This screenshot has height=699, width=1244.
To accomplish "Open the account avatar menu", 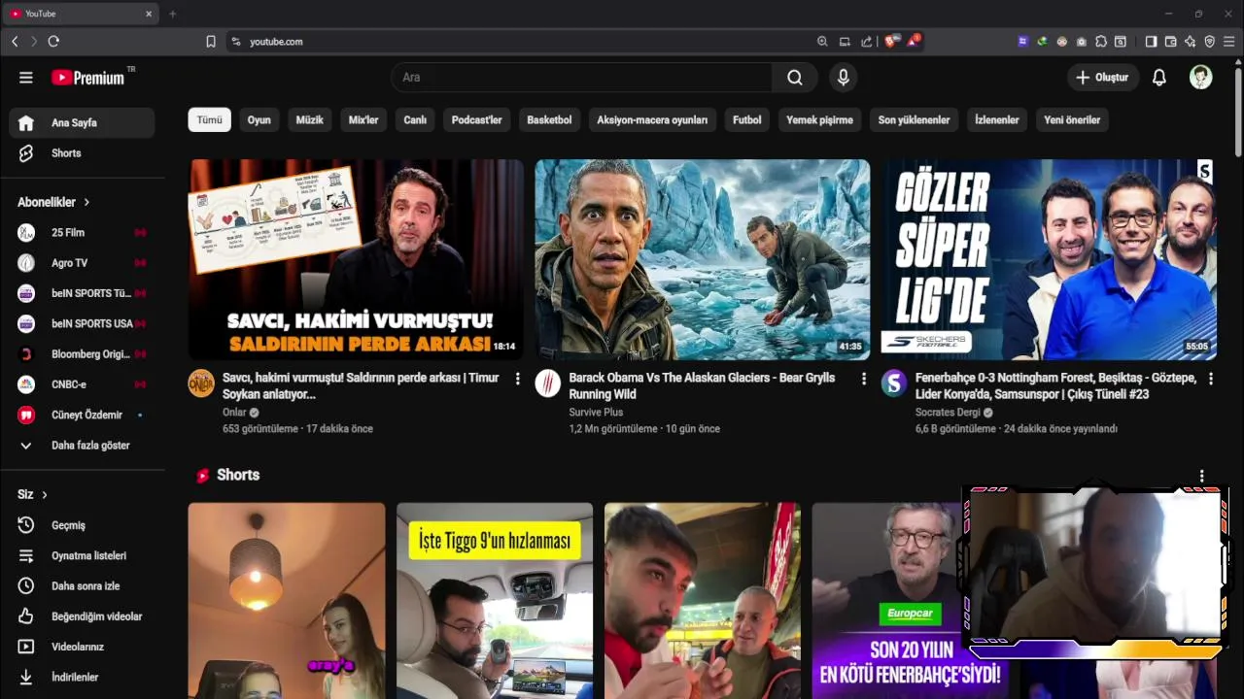I will coord(1201,78).
